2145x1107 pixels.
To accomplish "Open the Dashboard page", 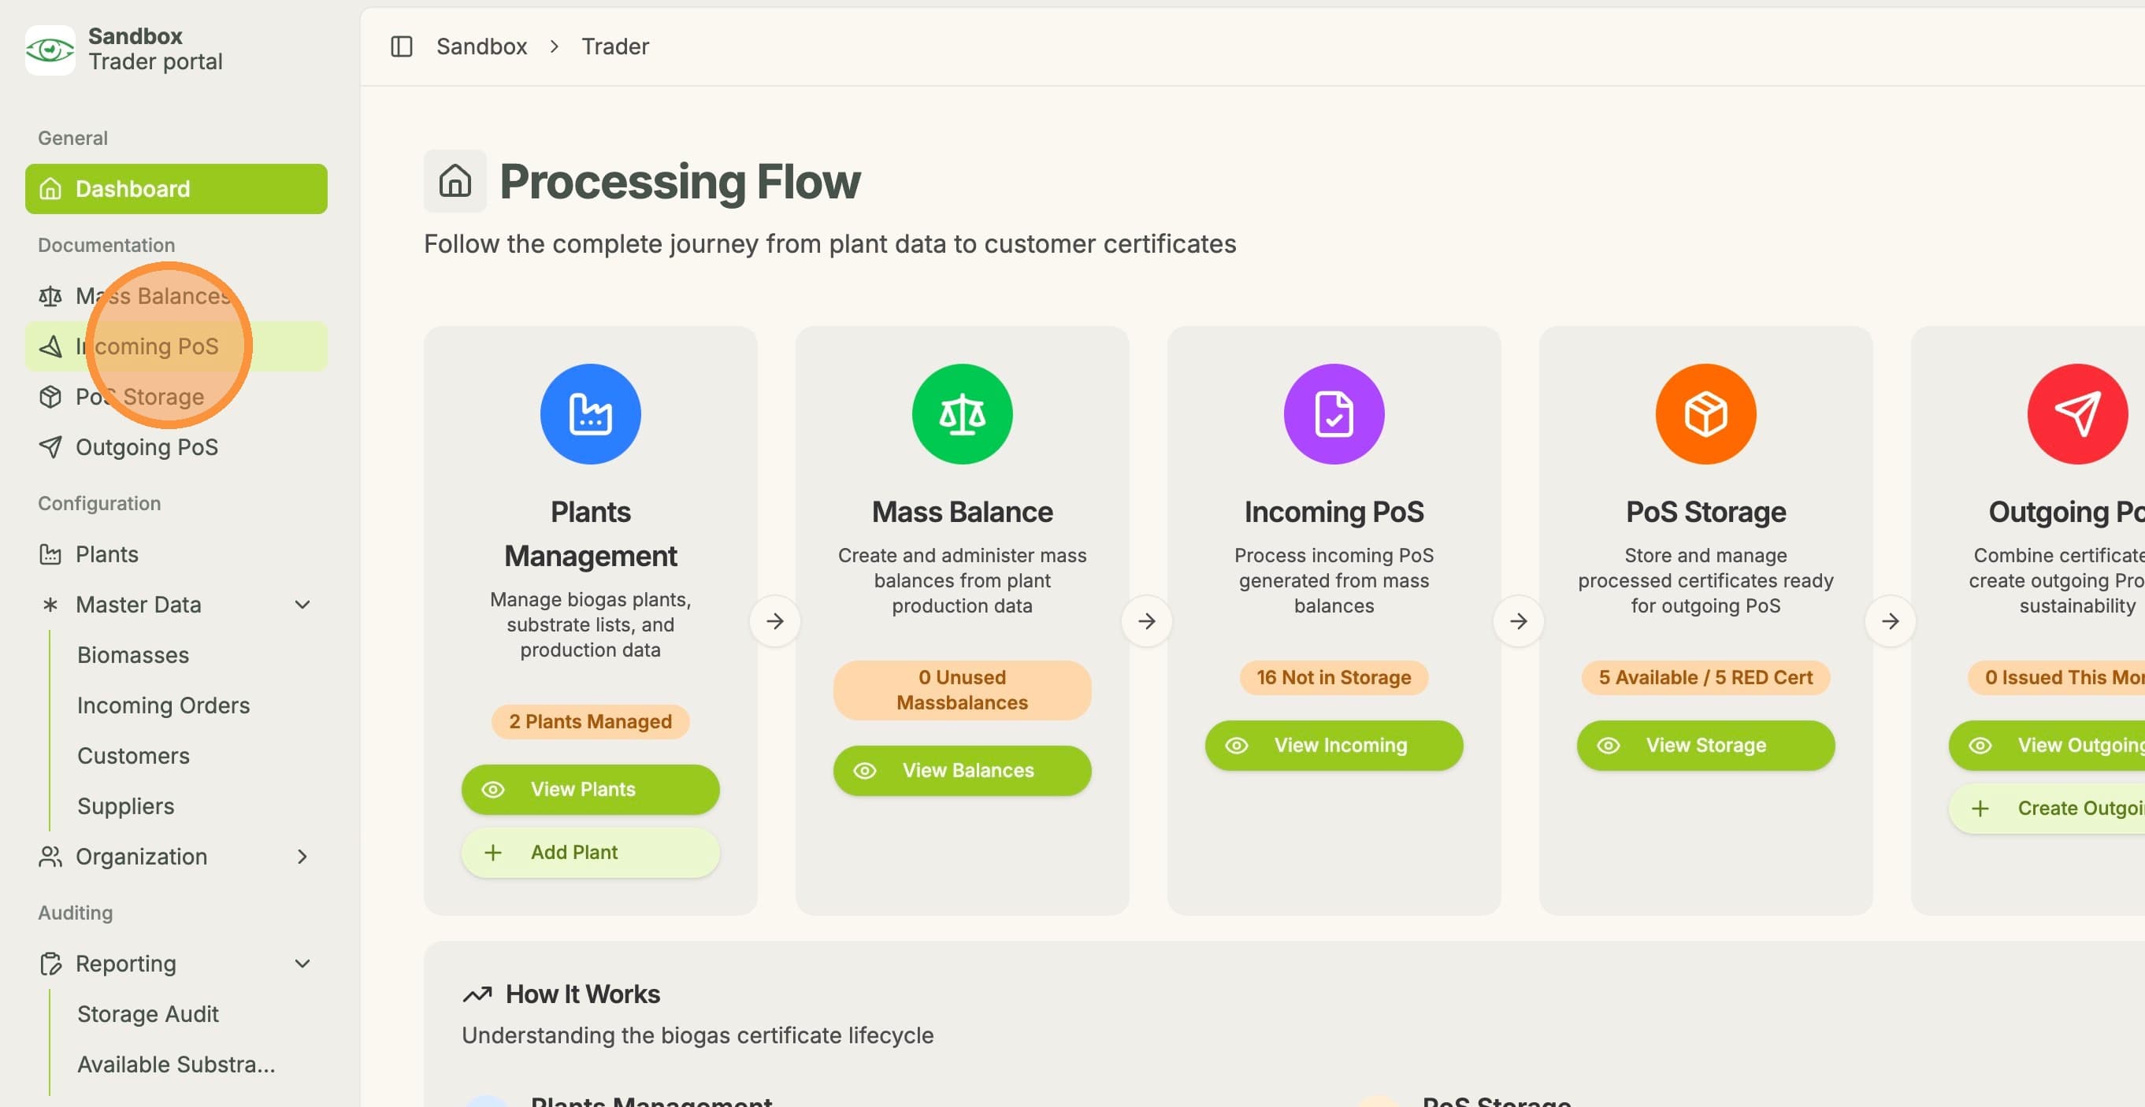I will [176, 189].
